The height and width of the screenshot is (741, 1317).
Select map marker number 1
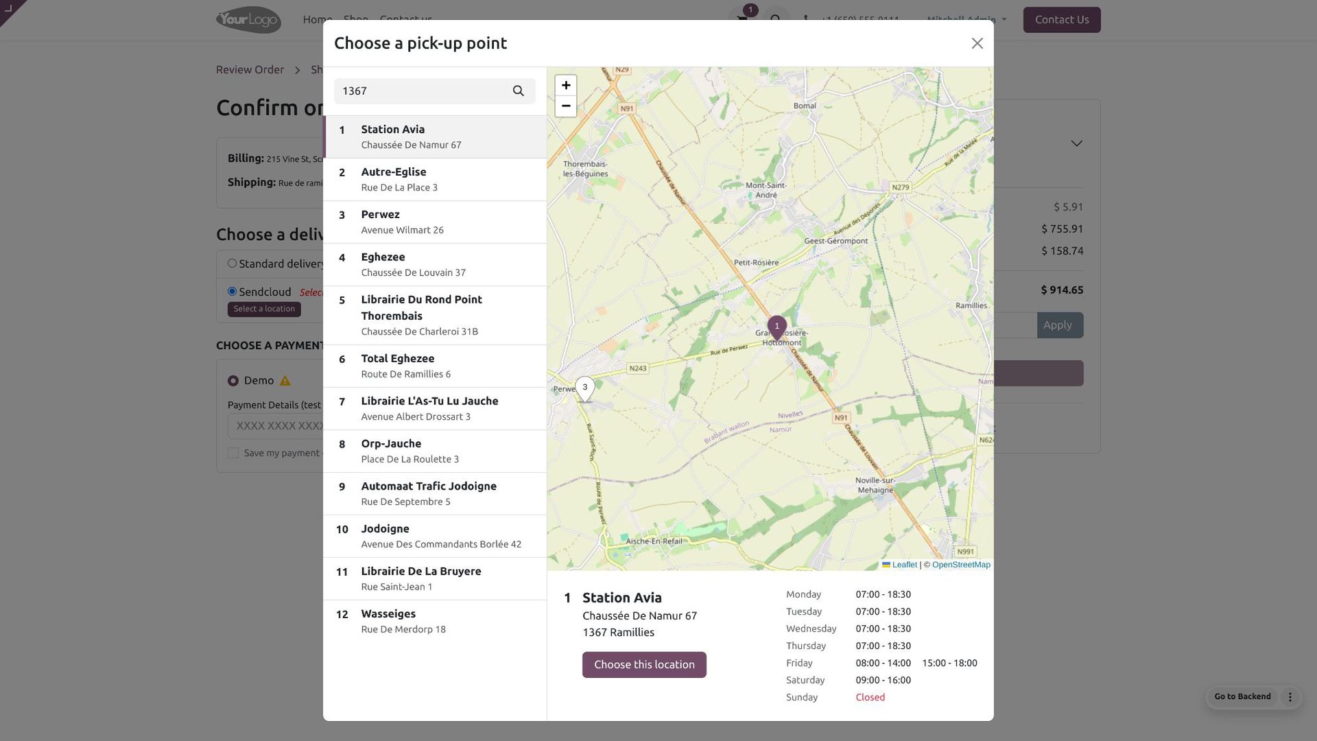776,327
